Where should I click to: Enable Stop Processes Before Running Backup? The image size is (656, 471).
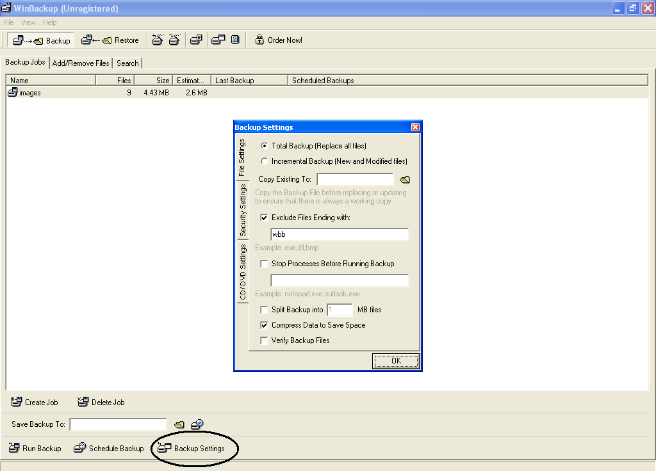[264, 264]
